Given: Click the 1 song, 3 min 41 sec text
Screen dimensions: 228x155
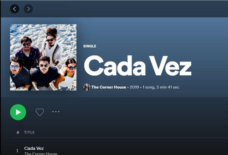Looking at the screenshot, I should tap(161, 87).
